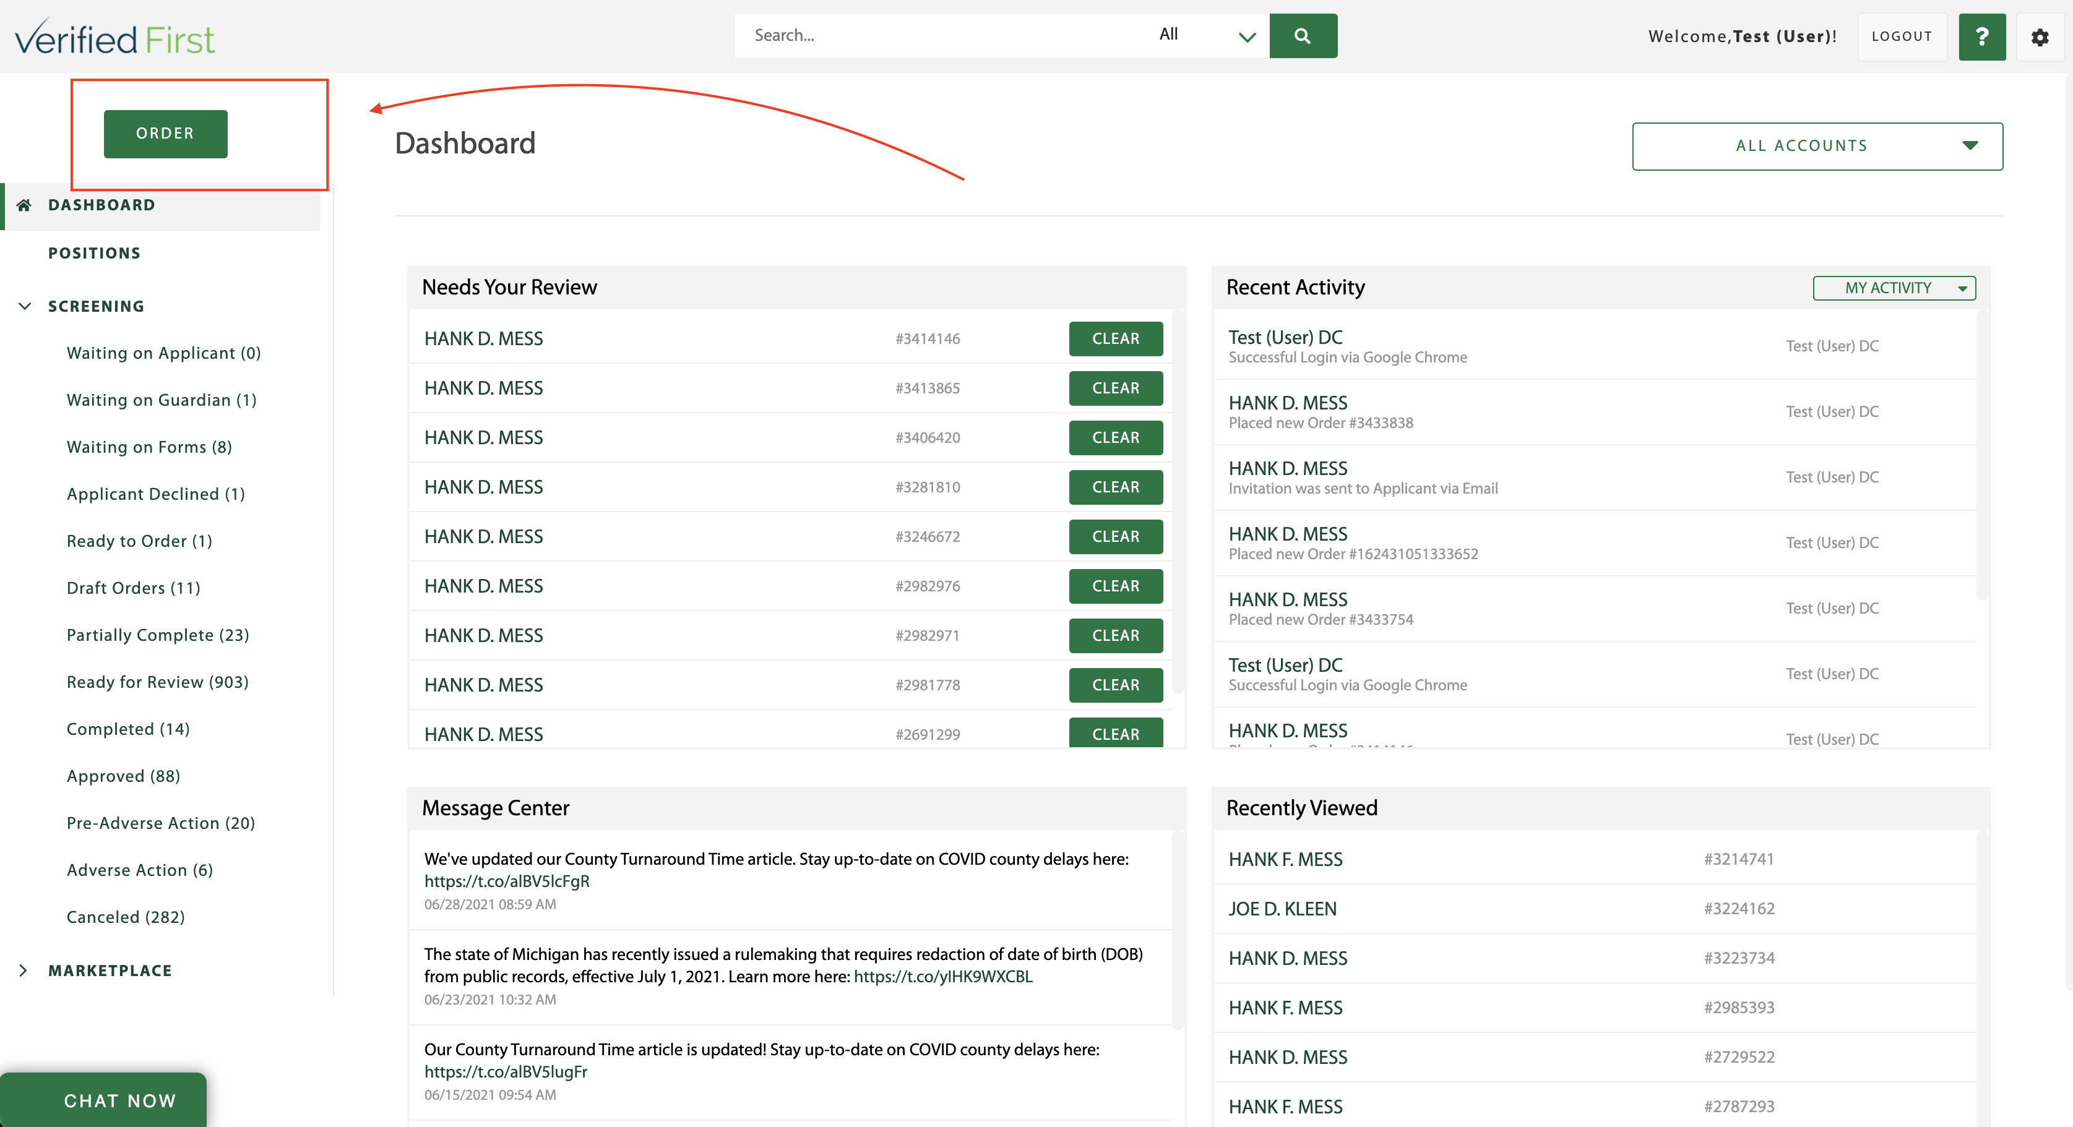The image size is (2073, 1127).
Task: Open the County Turnaround Time article link
Action: pos(506,881)
